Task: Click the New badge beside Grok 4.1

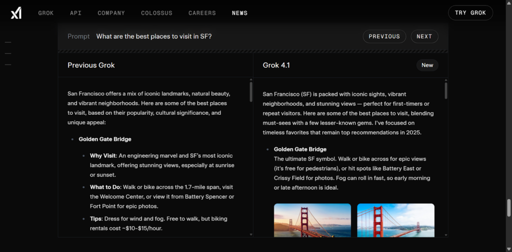Action: coord(427,65)
